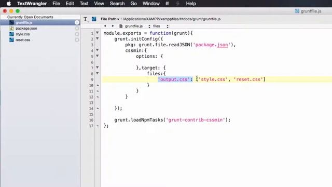Open the Edit menu
Viewport: 332px width, 187px height.
pyautogui.click(x=70, y=4)
